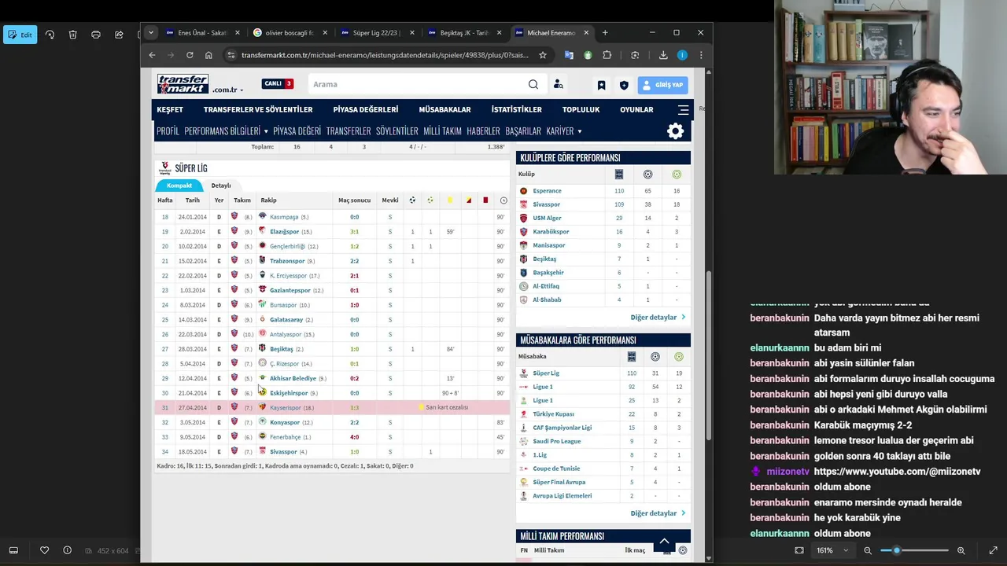Open the browser extensions puzzle menu
The image size is (1007, 566).
tap(607, 55)
